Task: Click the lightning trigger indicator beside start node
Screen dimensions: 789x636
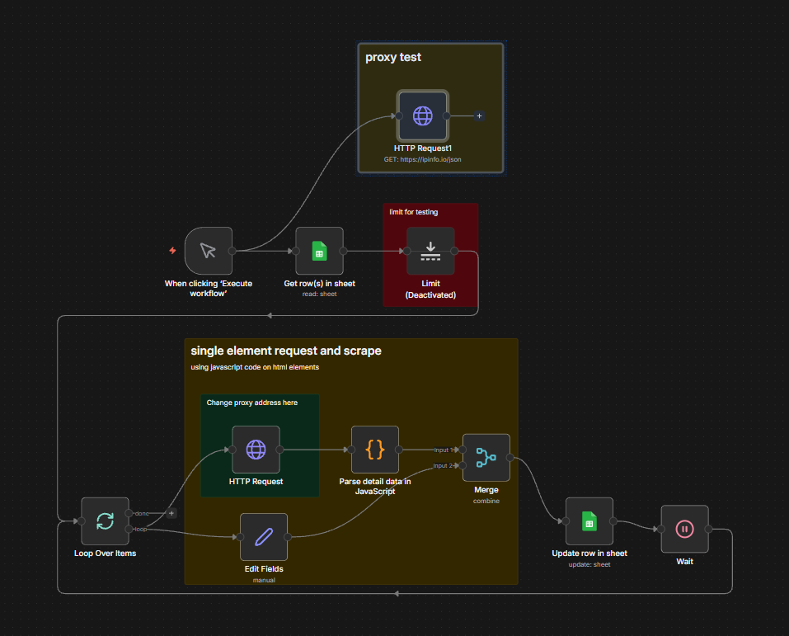Action: point(172,250)
